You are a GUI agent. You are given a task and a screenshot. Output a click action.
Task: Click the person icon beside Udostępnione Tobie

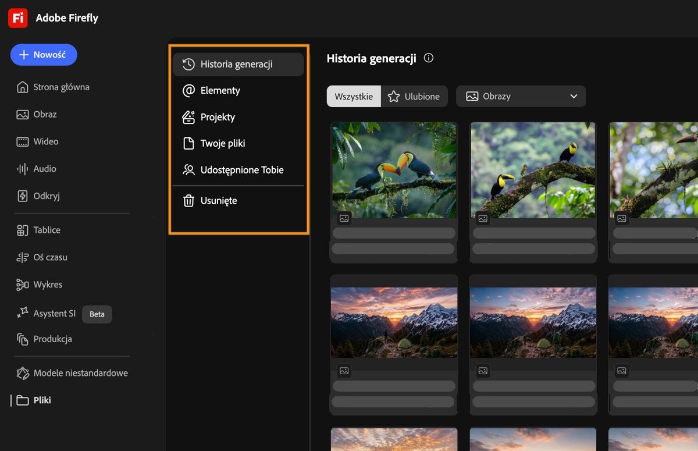pos(188,170)
